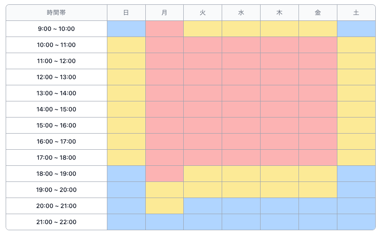Click the 土 (Saturday) column header
Image resolution: width=381 pixels, height=235 pixels.
pyautogui.click(x=356, y=13)
